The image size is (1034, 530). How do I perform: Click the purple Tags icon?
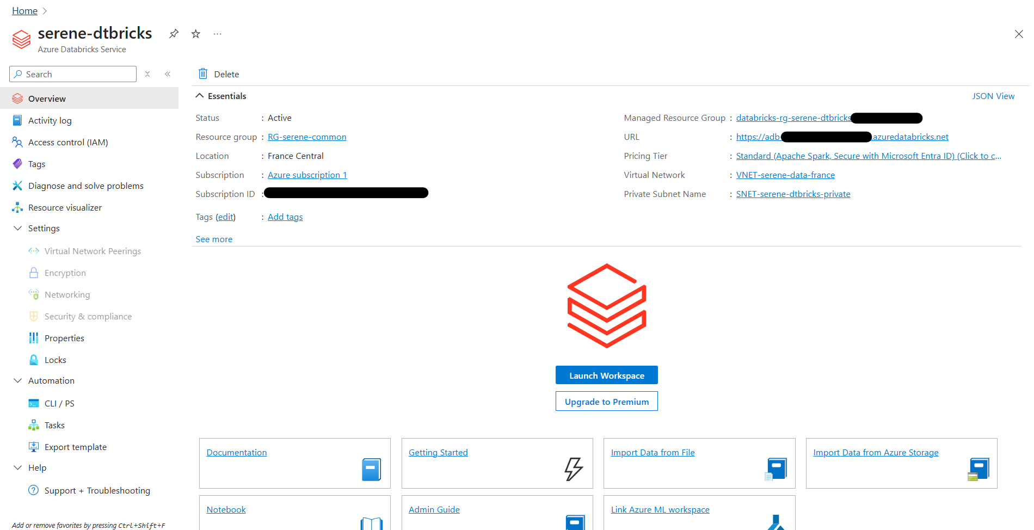pos(17,164)
